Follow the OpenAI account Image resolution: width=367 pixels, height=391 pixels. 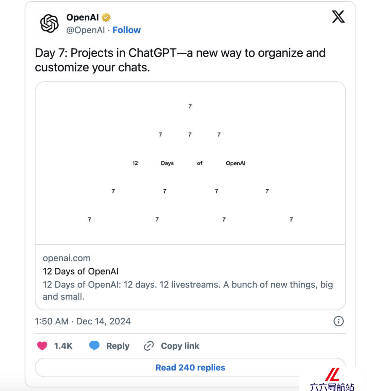(x=126, y=30)
